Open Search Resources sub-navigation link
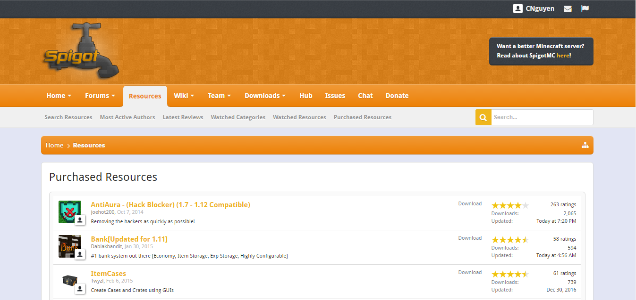This screenshot has height=300, width=636. [68, 117]
